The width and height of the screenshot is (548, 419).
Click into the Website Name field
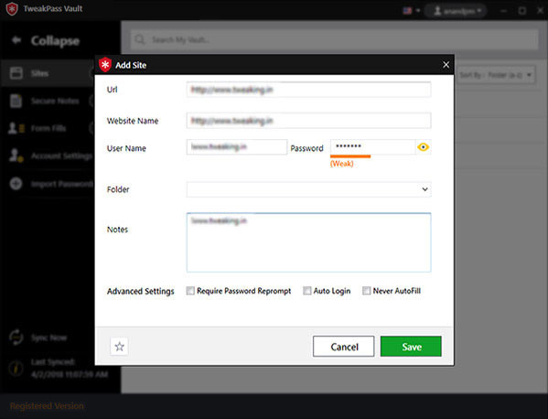tap(308, 121)
